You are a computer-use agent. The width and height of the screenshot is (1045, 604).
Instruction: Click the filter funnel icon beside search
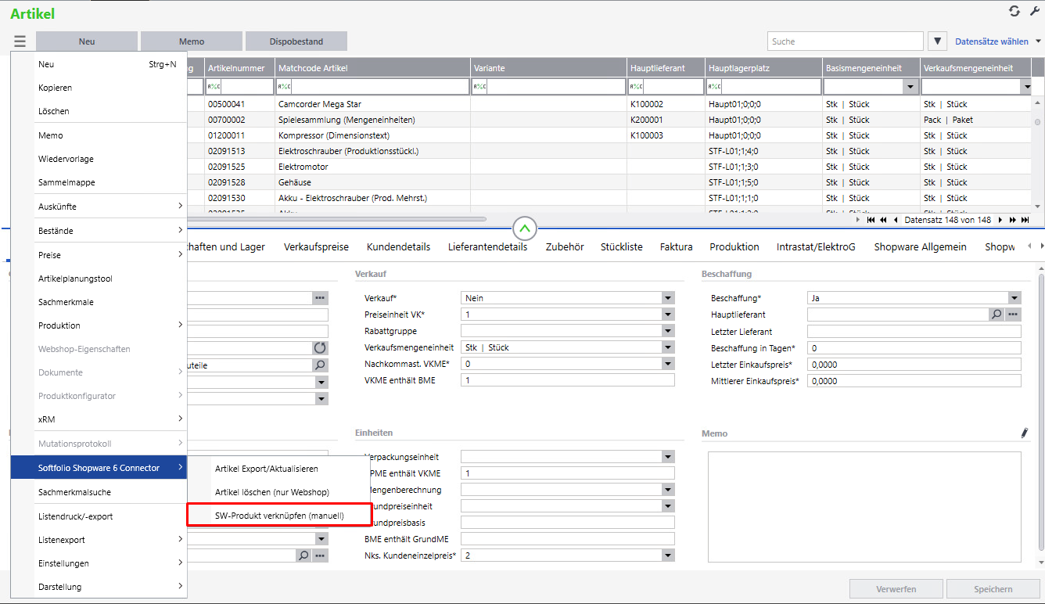(937, 41)
